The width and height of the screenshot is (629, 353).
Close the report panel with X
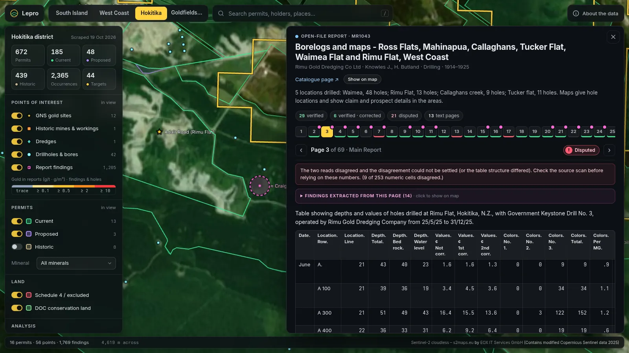(x=613, y=37)
